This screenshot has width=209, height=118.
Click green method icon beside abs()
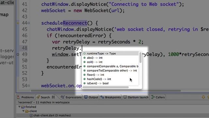point(84,58)
